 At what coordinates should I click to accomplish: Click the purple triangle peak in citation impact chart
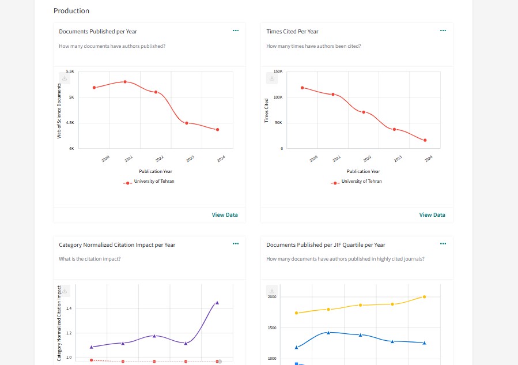click(x=217, y=302)
